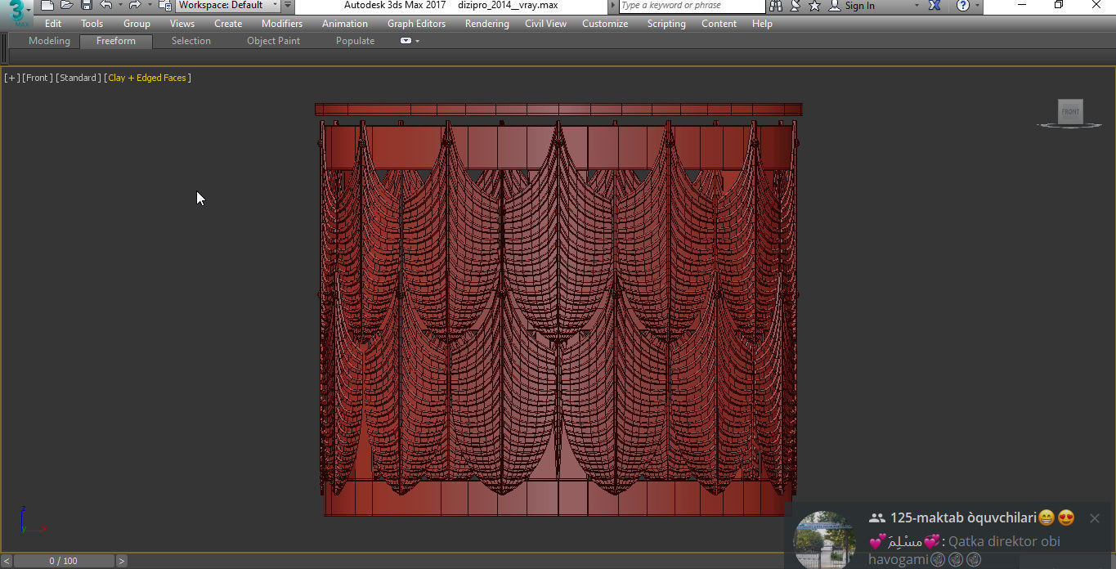
Task: Set project folder icon
Action: coord(164,5)
